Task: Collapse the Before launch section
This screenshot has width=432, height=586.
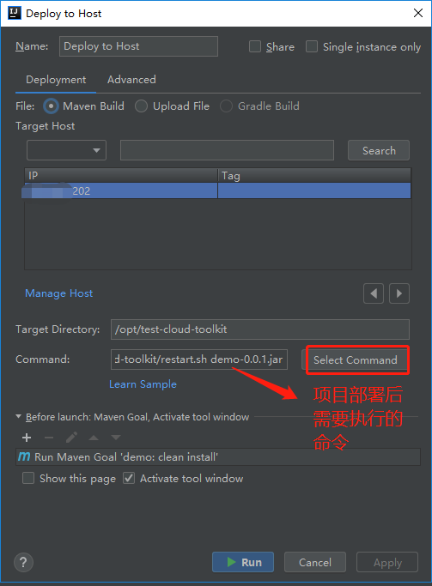Action: click(x=18, y=416)
